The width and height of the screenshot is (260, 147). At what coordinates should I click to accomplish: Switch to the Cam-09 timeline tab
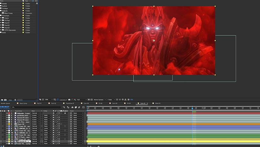115,103
